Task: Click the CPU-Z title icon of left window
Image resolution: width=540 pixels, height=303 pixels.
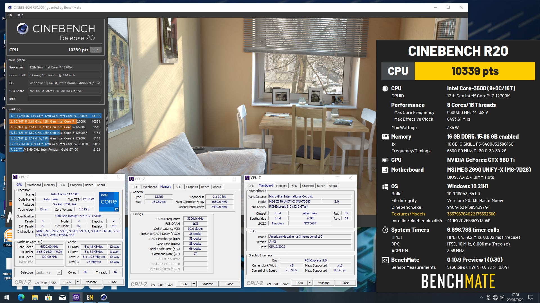Action: pos(15,177)
